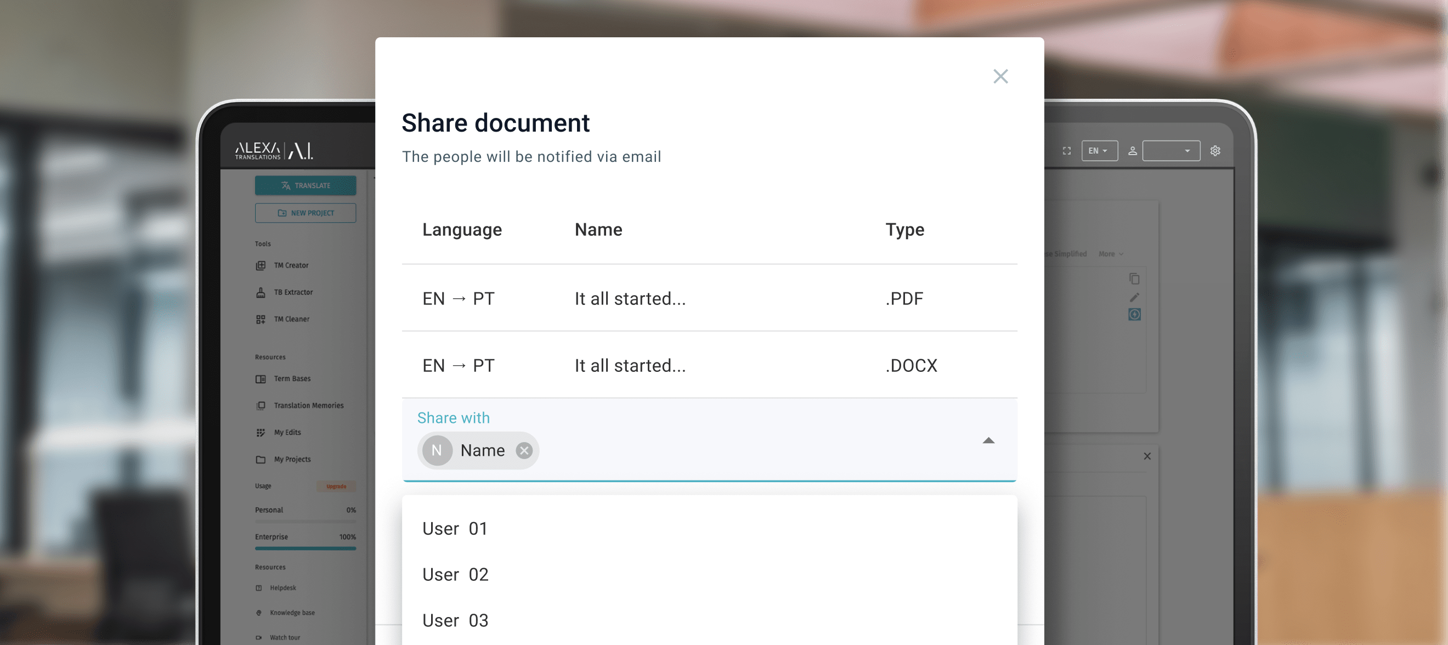Close the Share document dialog

(x=1000, y=76)
